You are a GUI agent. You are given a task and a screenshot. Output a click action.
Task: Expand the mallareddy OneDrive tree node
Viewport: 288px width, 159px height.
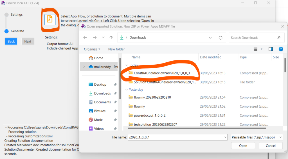84,67
